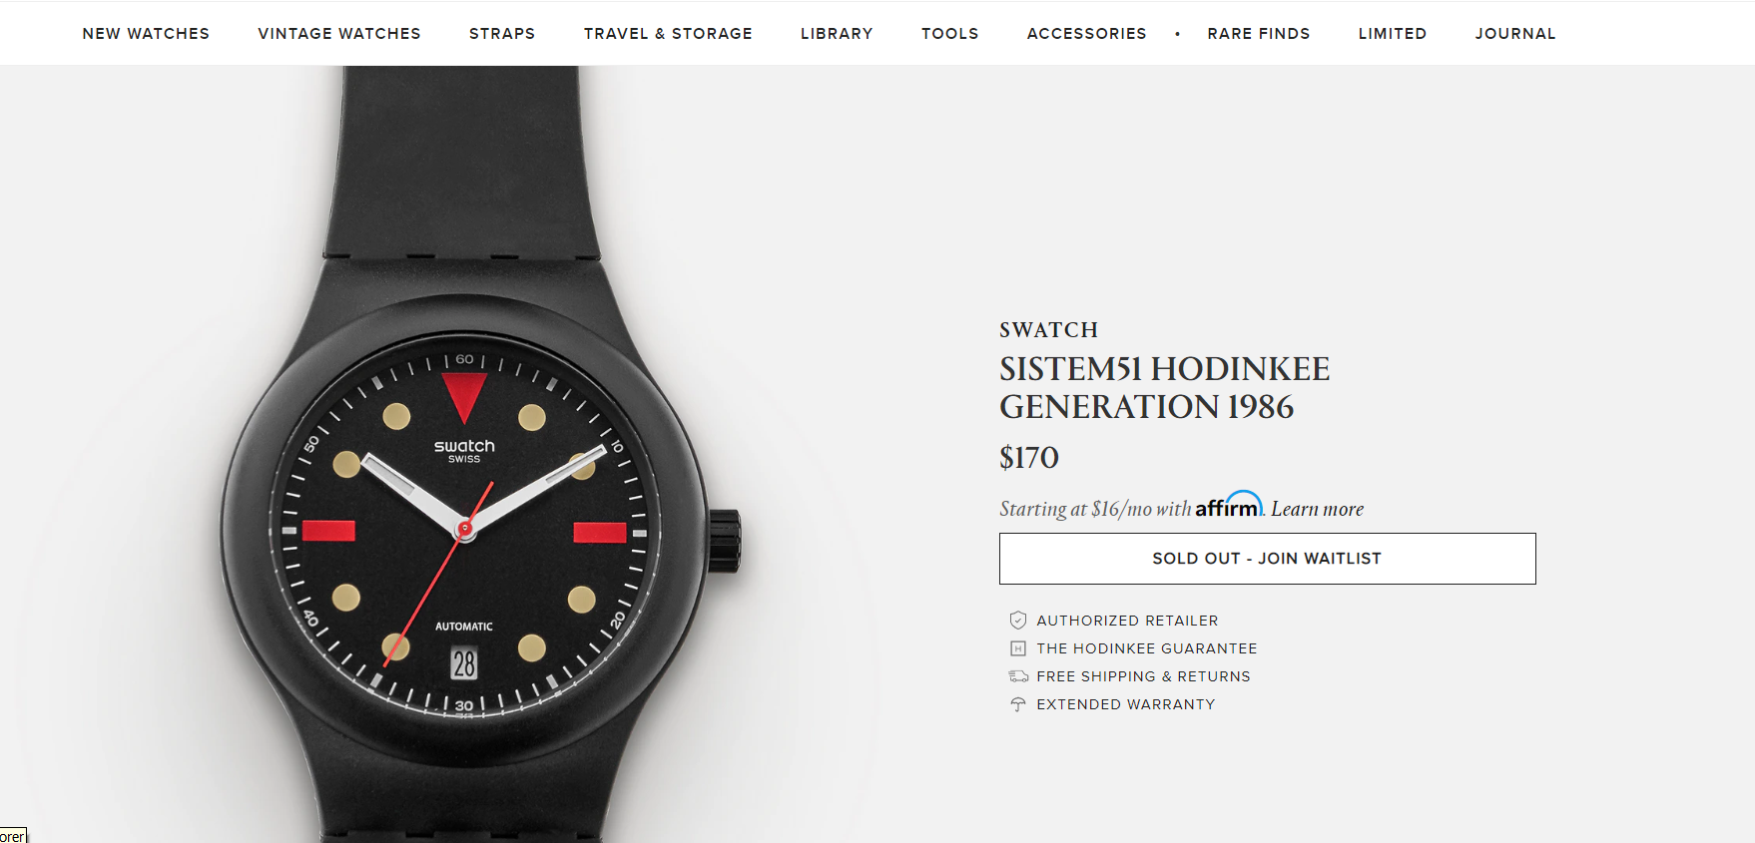Screen dimensions: 1755x843
Task: Click the Free Shipping & Returns text
Action: coord(1143,676)
